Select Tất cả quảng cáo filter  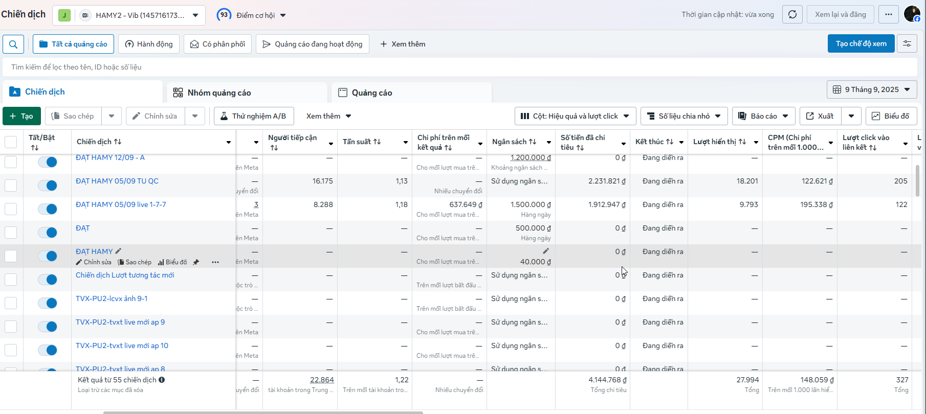tap(73, 44)
